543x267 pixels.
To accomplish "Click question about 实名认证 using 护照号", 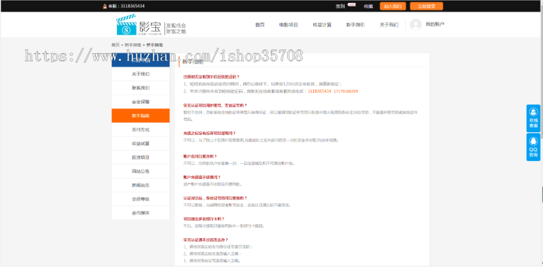I will pos(215,105).
